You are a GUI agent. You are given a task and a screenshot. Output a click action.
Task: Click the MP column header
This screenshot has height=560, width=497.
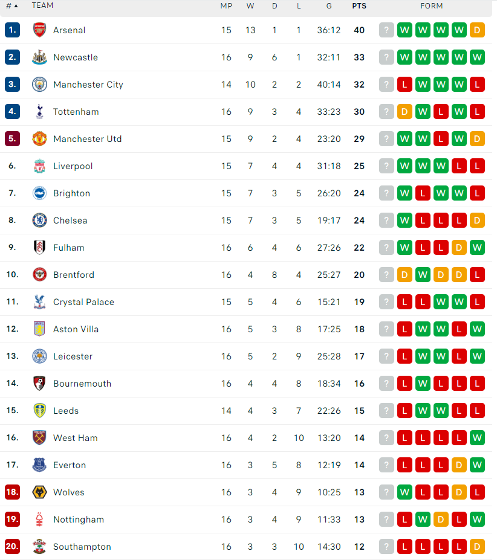point(226,6)
